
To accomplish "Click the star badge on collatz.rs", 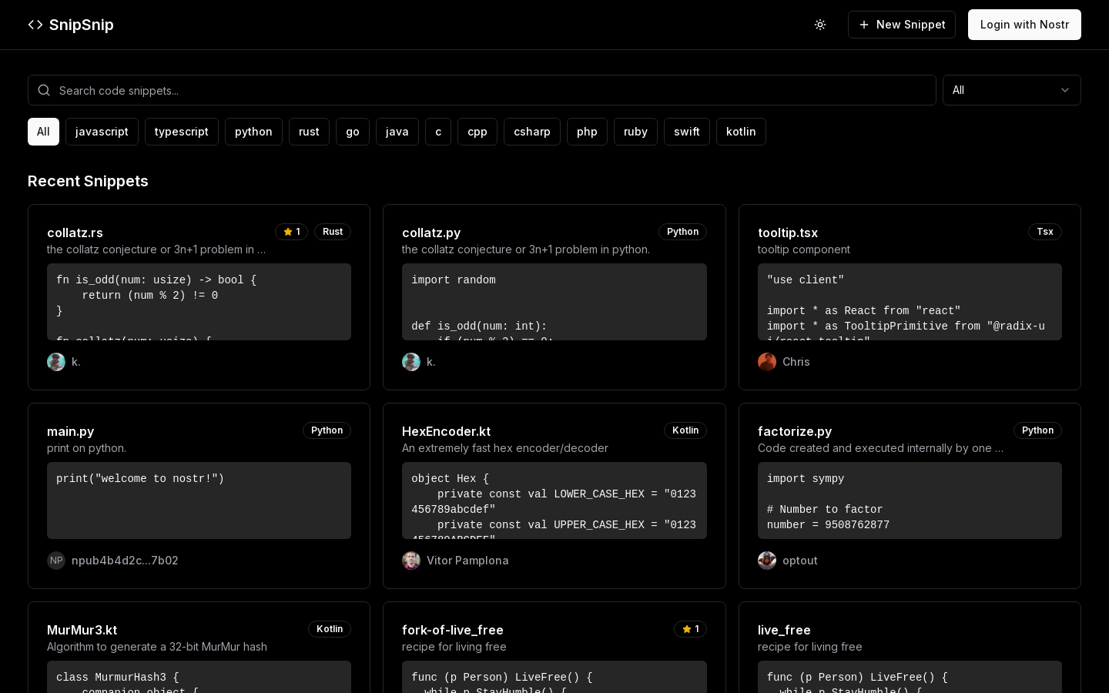I will [x=291, y=232].
